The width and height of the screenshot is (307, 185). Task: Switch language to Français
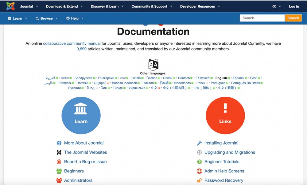point(64,83)
